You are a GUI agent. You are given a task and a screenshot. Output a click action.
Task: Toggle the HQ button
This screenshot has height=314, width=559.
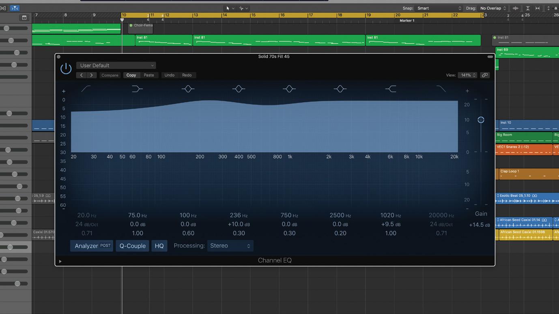point(159,246)
